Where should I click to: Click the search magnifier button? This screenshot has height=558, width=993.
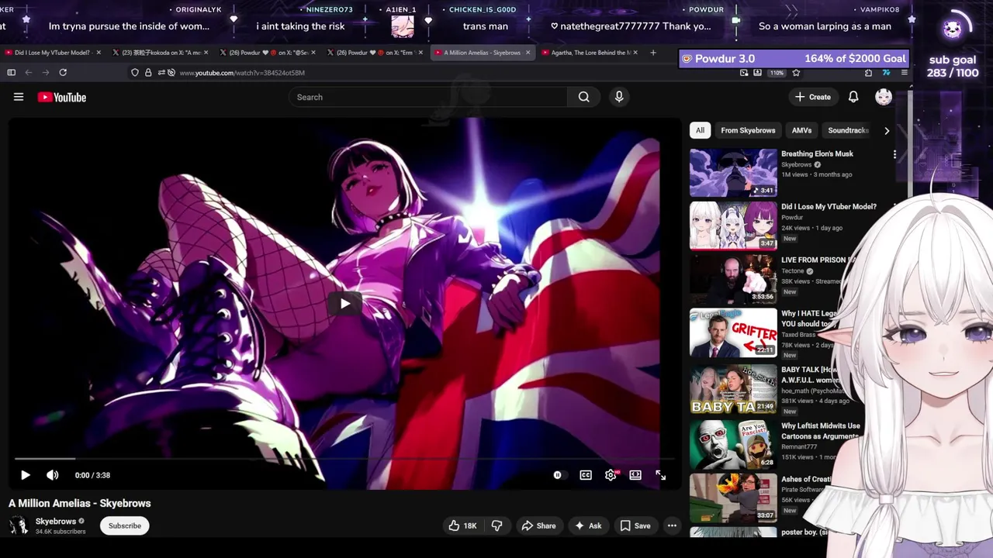tap(583, 97)
